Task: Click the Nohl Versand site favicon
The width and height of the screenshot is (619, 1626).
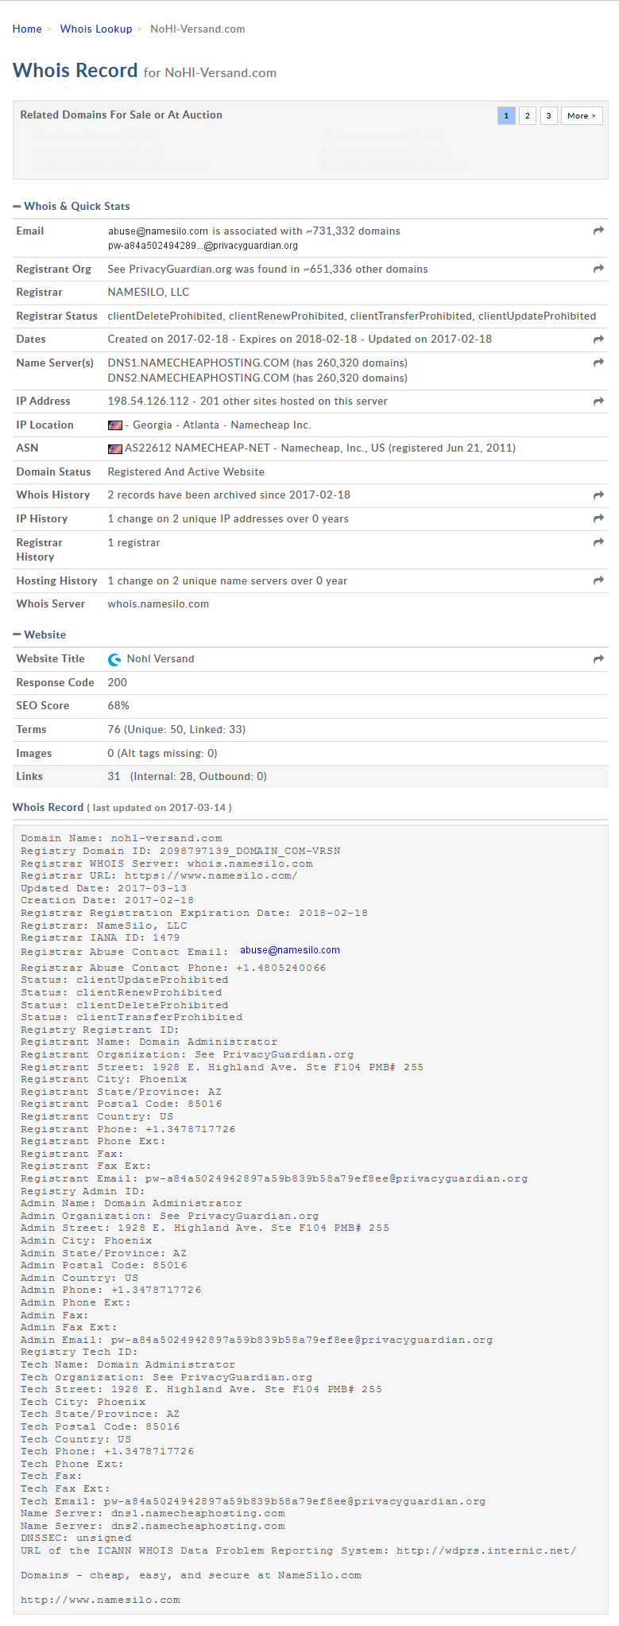Action: click(115, 659)
